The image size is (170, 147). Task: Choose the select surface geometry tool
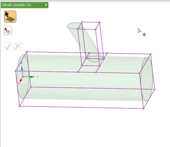tap(8, 31)
